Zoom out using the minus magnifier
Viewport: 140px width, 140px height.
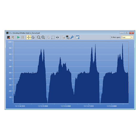39,37
